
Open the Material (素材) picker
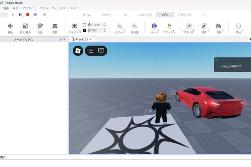click(x=238, y=28)
